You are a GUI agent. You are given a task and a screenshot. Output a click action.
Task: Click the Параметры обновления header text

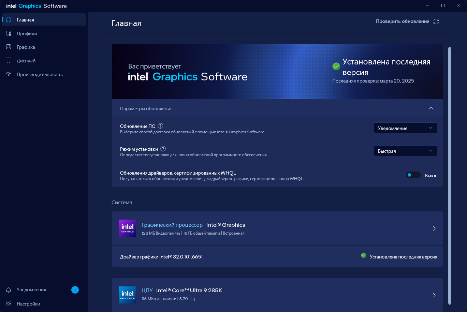click(146, 108)
